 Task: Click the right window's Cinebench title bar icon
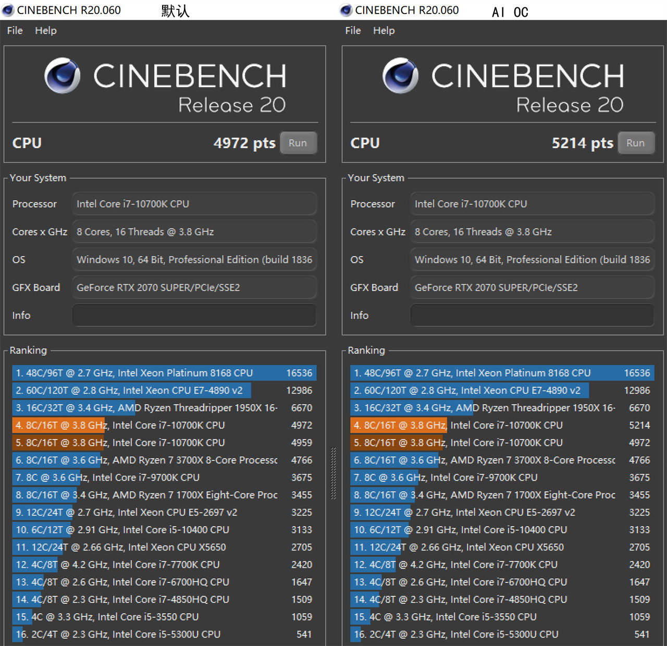pyautogui.click(x=346, y=10)
